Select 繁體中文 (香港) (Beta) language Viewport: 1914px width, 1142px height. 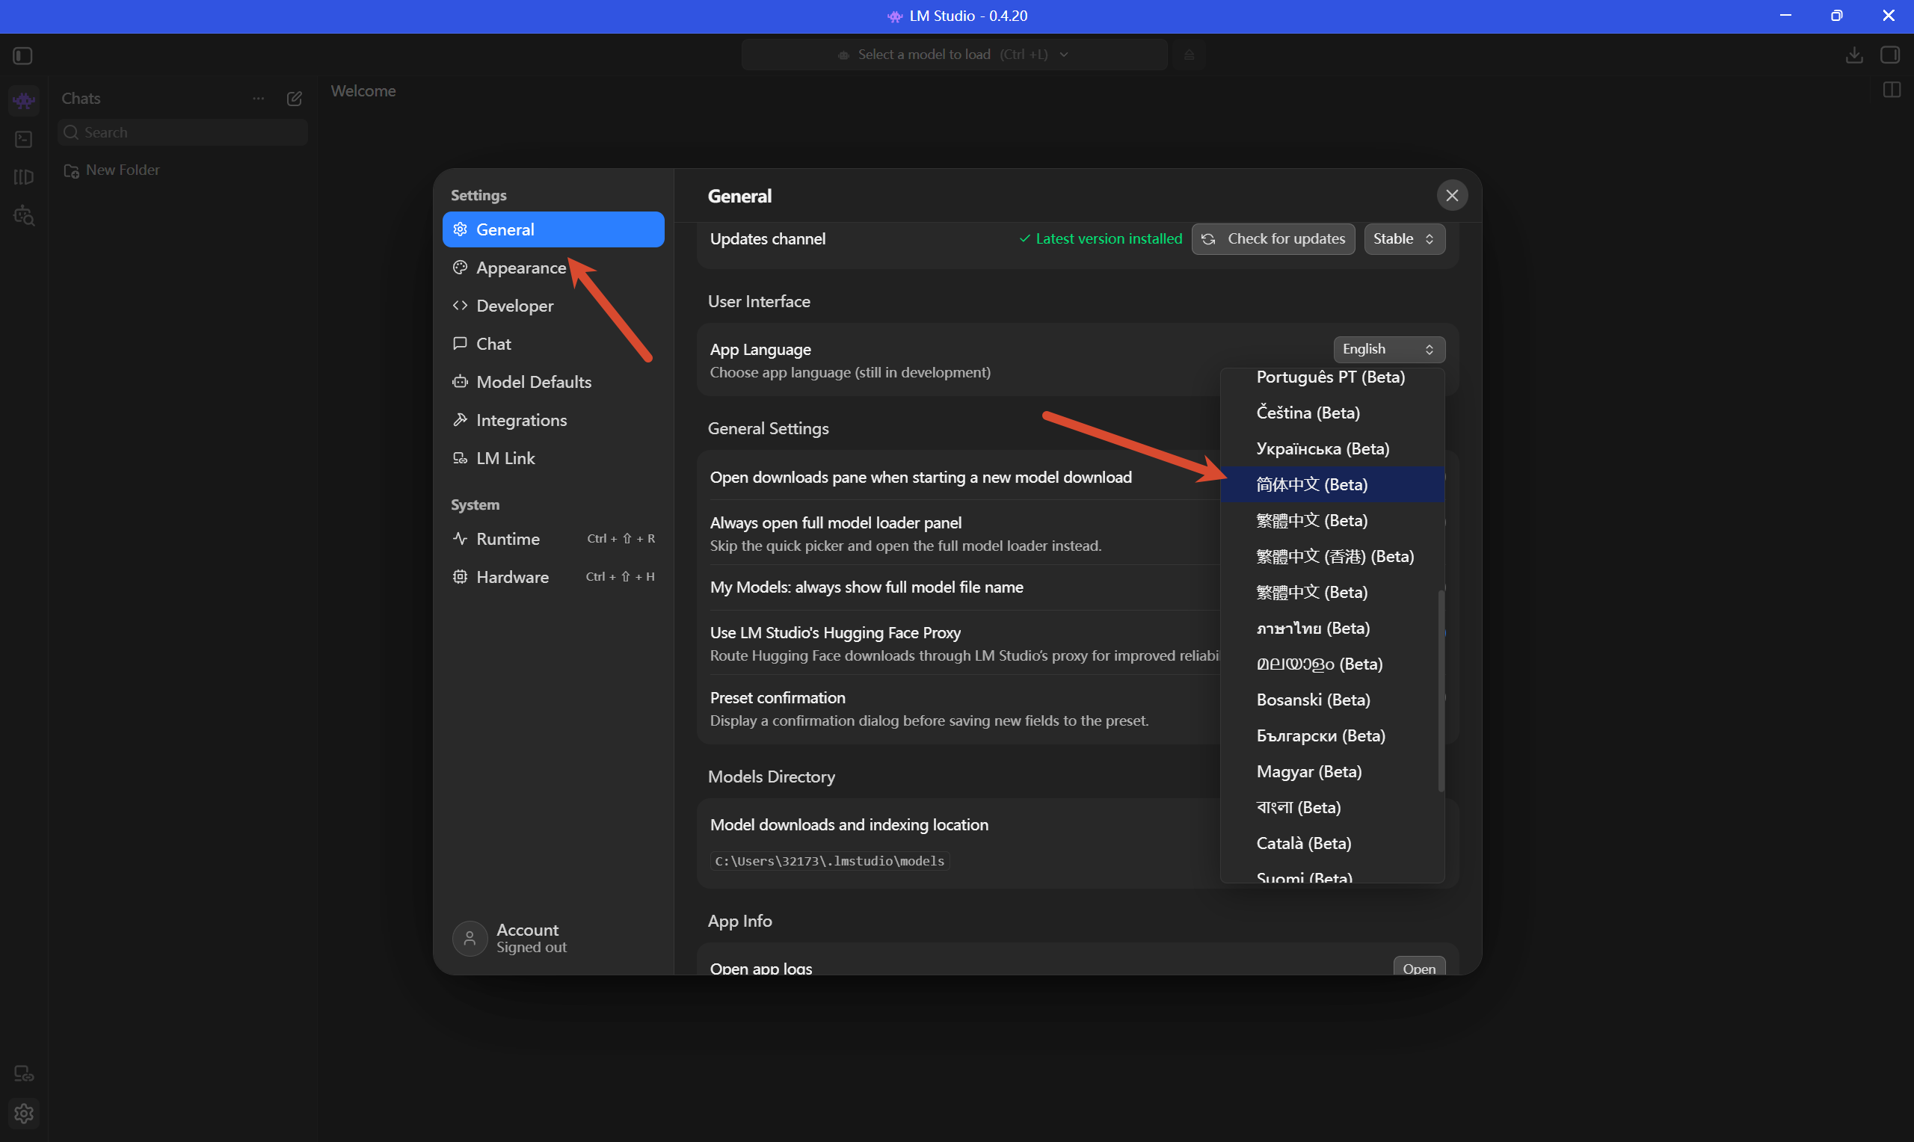tap(1332, 556)
